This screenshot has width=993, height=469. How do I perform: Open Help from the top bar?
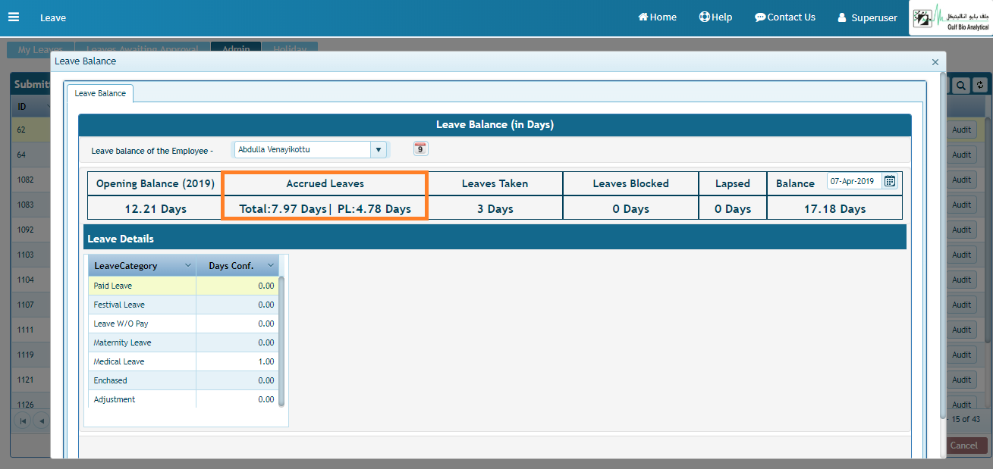point(715,17)
